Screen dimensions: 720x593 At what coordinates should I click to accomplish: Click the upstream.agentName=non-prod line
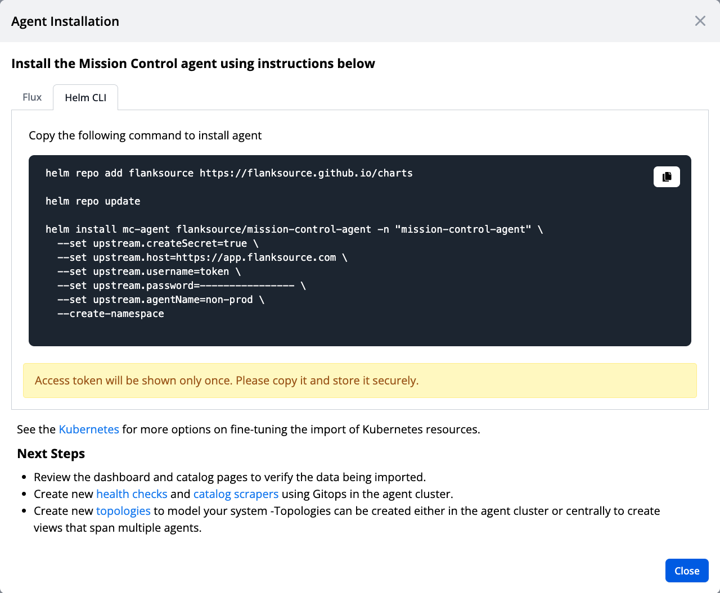[x=160, y=300]
